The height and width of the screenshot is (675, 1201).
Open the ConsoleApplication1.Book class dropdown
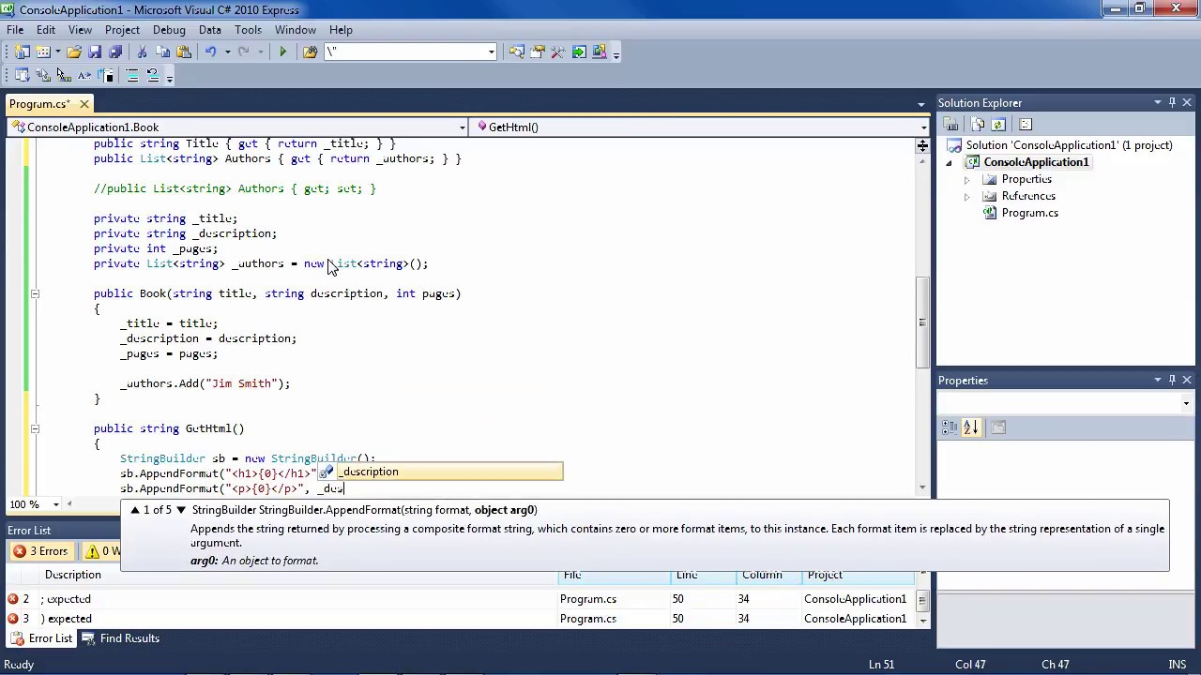pyautogui.click(x=462, y=127)
